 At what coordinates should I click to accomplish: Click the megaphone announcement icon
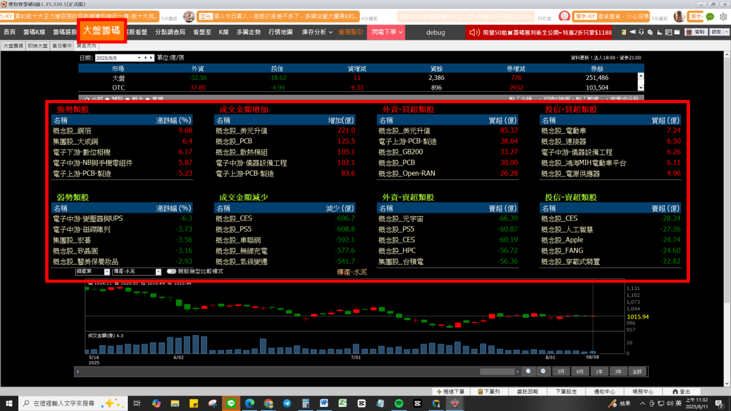pyautogui.click(x=632, y=32)
